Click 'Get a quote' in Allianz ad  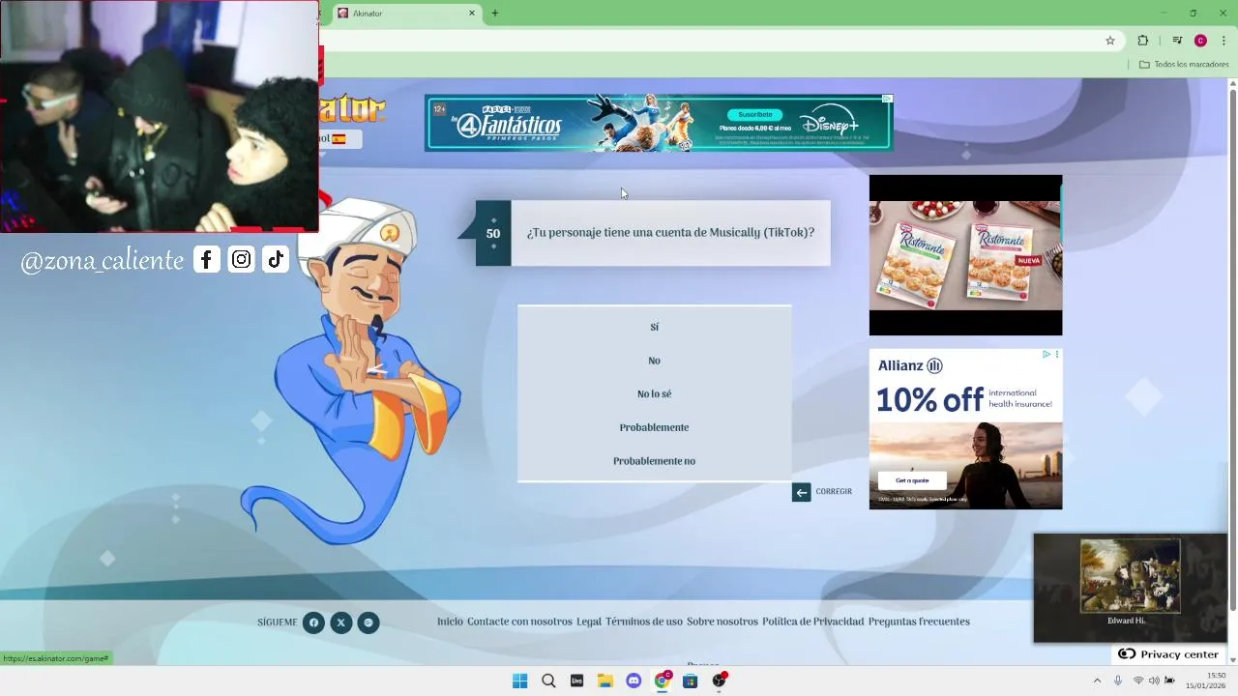[x=912, y=480]
